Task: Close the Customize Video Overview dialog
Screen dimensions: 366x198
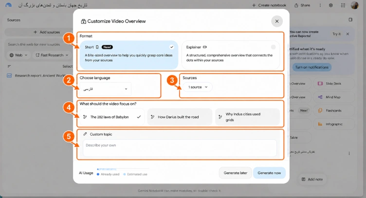Action: 277,21
